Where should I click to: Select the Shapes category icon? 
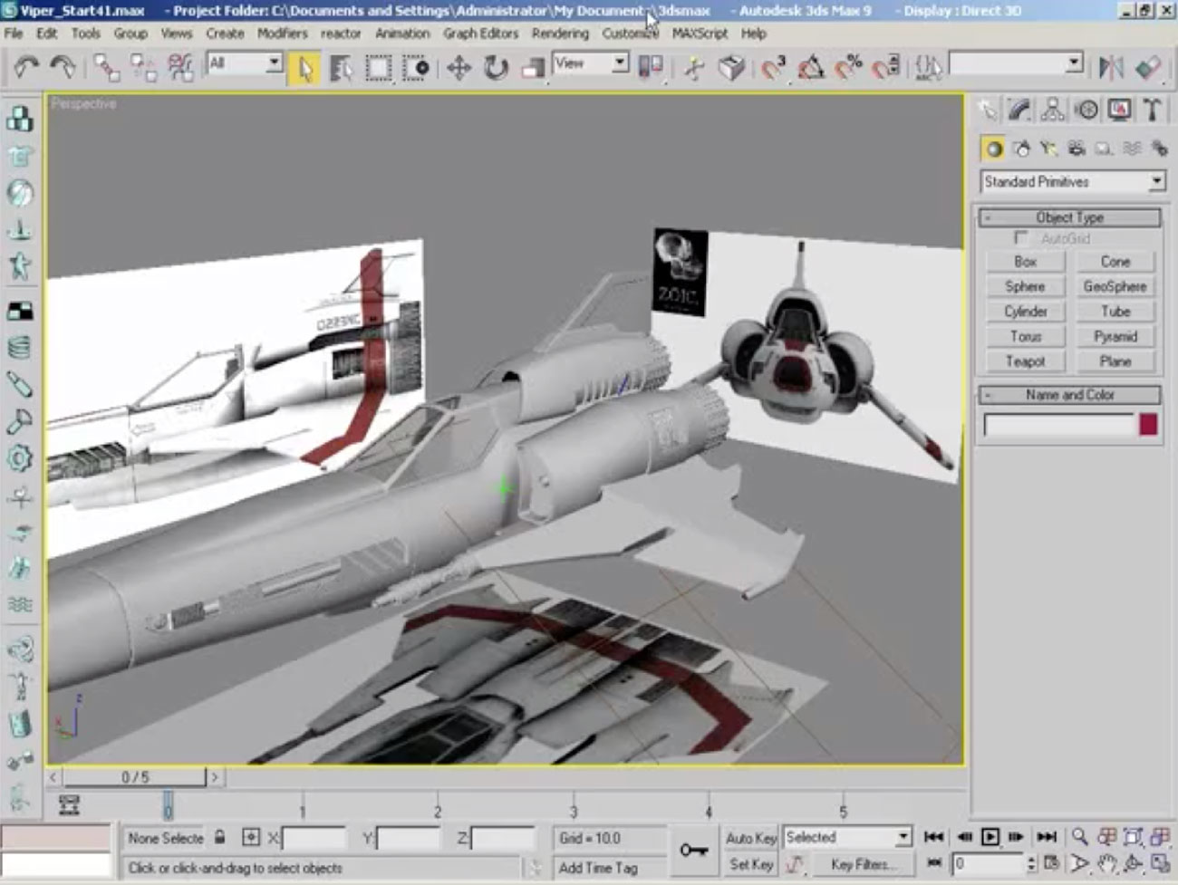(x=1021, y=149)
